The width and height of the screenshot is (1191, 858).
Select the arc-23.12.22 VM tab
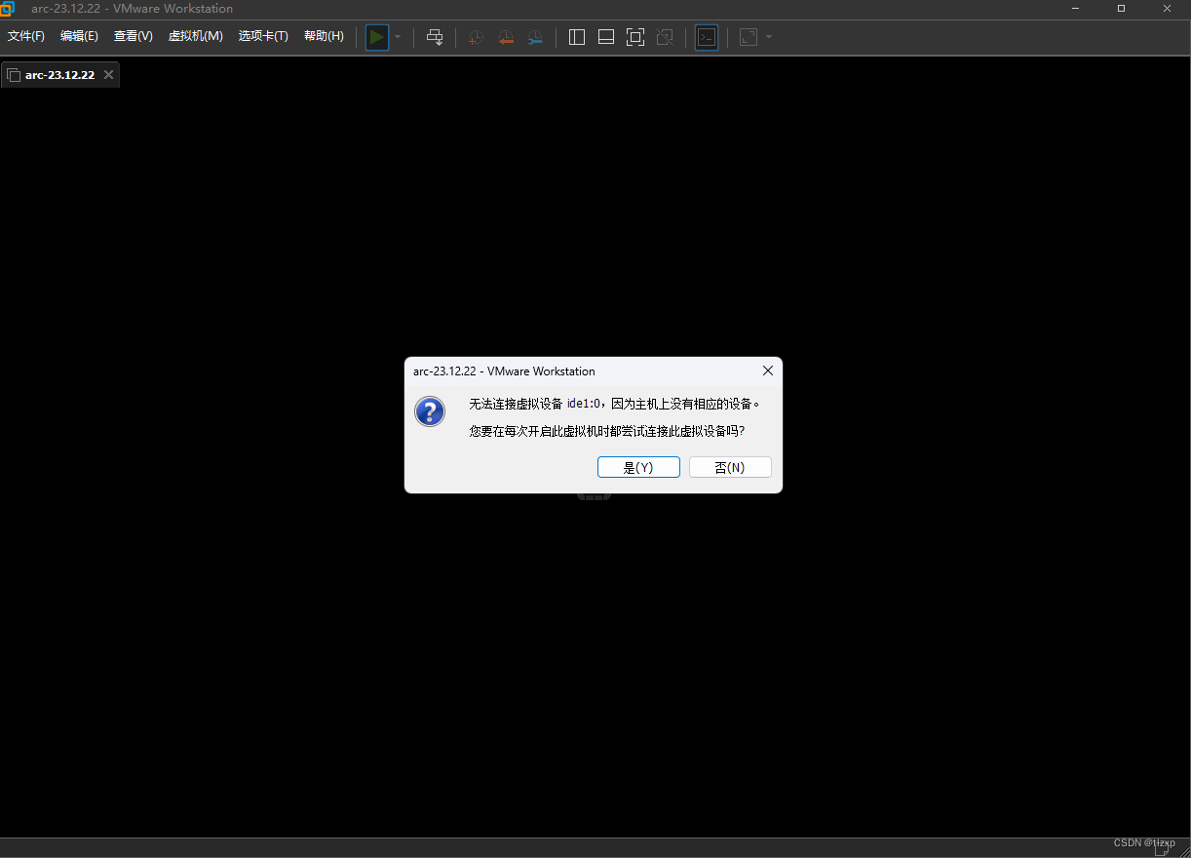[59, 75]
